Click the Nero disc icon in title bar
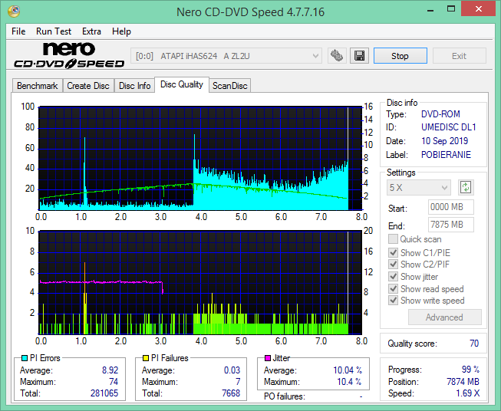Viewport: 501px width, 411px height. point(14,12)
